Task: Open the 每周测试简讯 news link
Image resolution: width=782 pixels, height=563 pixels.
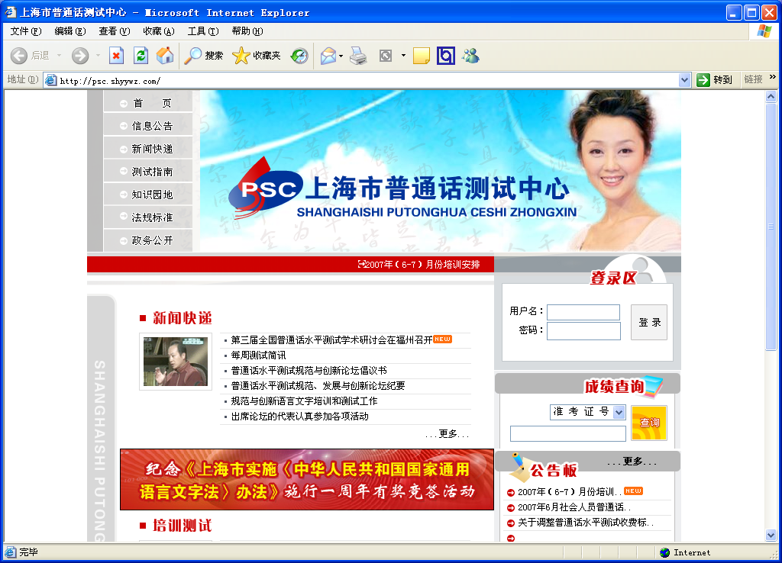Action: click(258, 355)
